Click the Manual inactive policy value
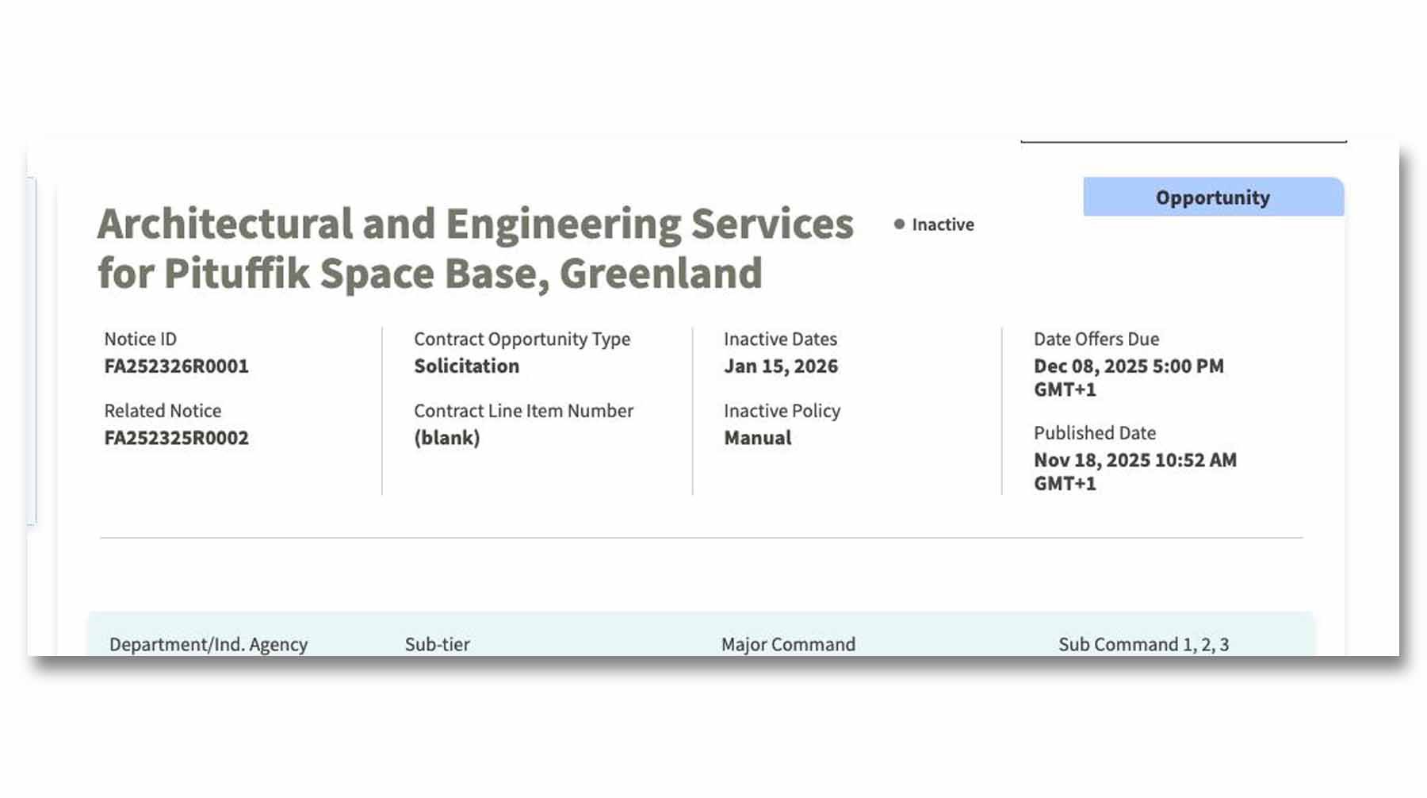 click(x=757, y=438)
